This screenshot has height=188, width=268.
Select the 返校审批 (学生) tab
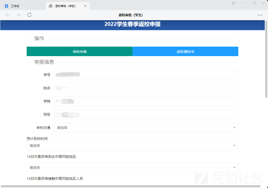pyautogui.click(x=68, y=6)
